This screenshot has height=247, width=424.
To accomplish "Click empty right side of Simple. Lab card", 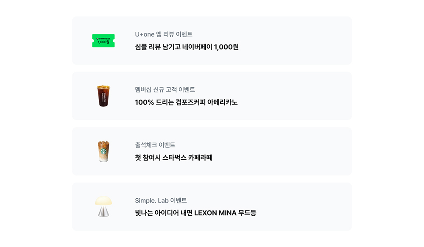I will pyautogui.click(x=305, y=206).
